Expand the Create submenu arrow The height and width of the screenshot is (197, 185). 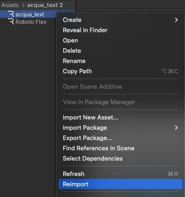176,20
